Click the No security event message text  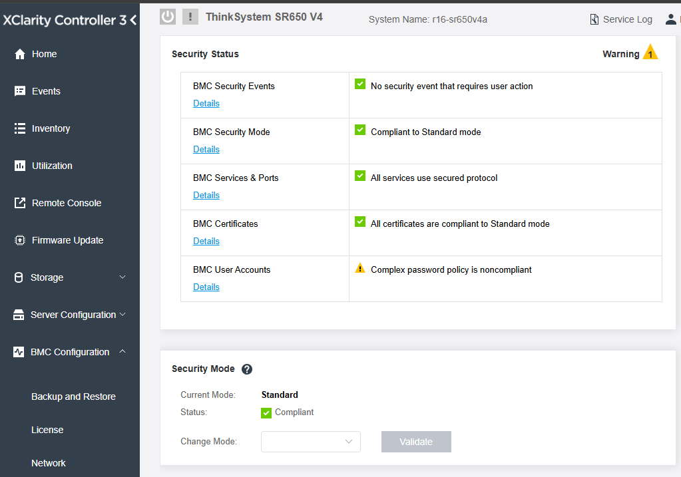tap(452, 86)
